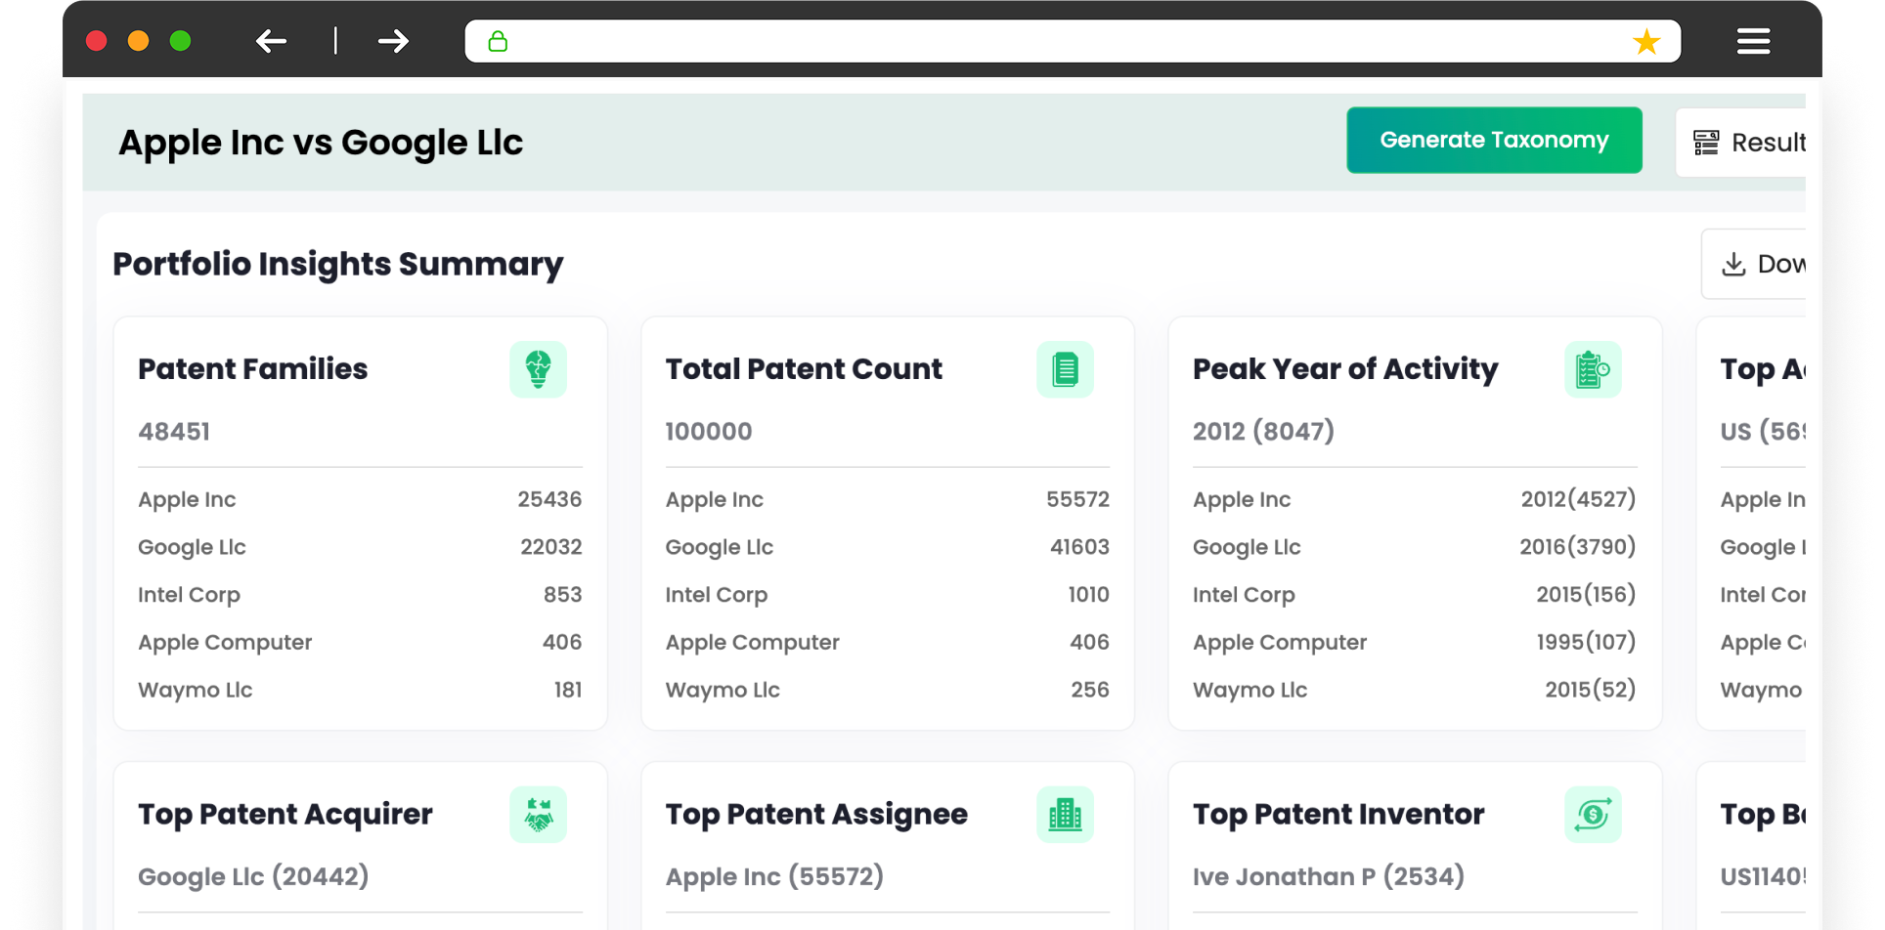This screenshot has width=1885, height=930.
Task: Click the Top Patent Assignee title
Action: coord(816,815)
